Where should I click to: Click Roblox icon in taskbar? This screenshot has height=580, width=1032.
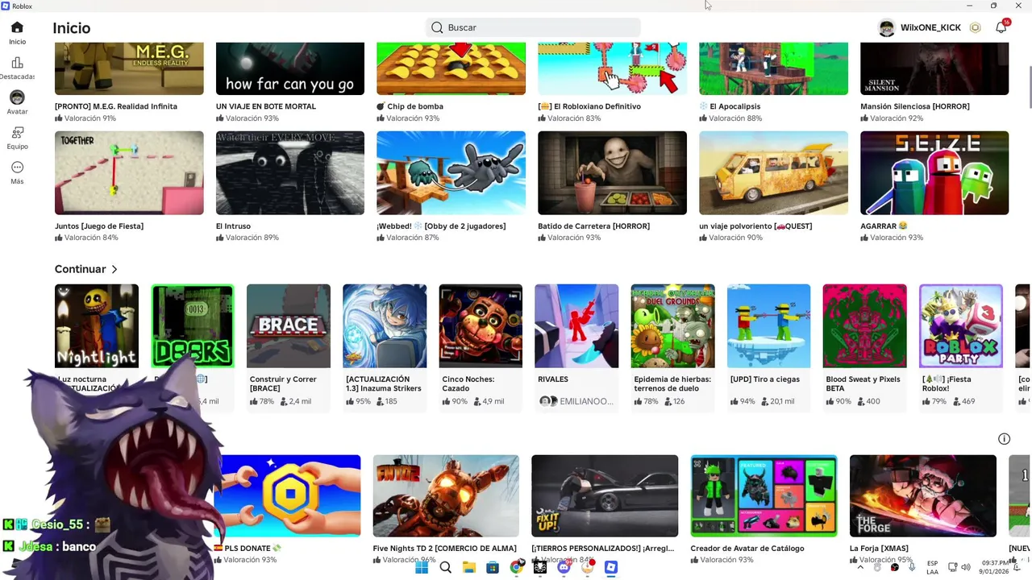click(611, 567)
